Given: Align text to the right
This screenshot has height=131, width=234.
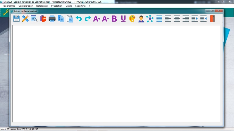Looking at the screenshot, I should [x=186, y=19].
